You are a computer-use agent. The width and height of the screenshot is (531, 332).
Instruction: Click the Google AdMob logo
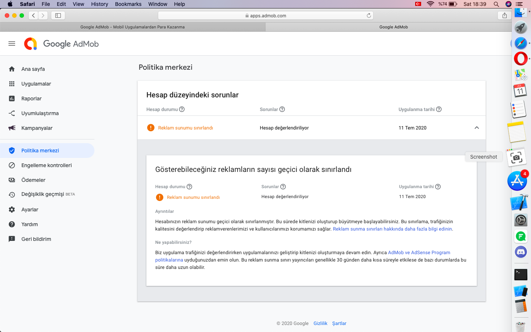tap(62, 44)
